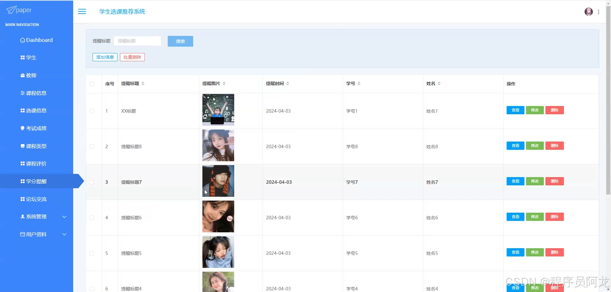Sort by 提醒时间 column arrows

tap(288, 83)
